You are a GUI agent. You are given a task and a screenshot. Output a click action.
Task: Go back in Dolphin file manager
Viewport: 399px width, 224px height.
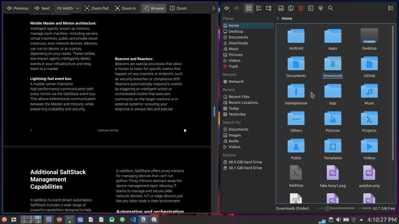(x=227, y=8)
